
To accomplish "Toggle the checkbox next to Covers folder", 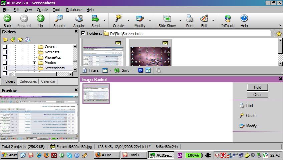I will 5,47.
